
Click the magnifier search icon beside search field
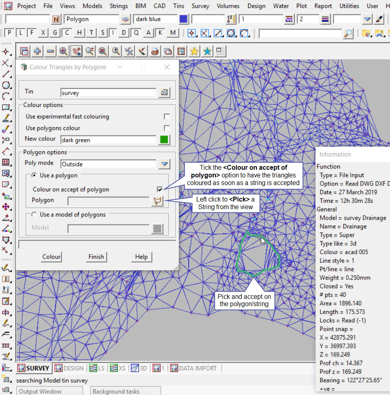tap(348, 33)
